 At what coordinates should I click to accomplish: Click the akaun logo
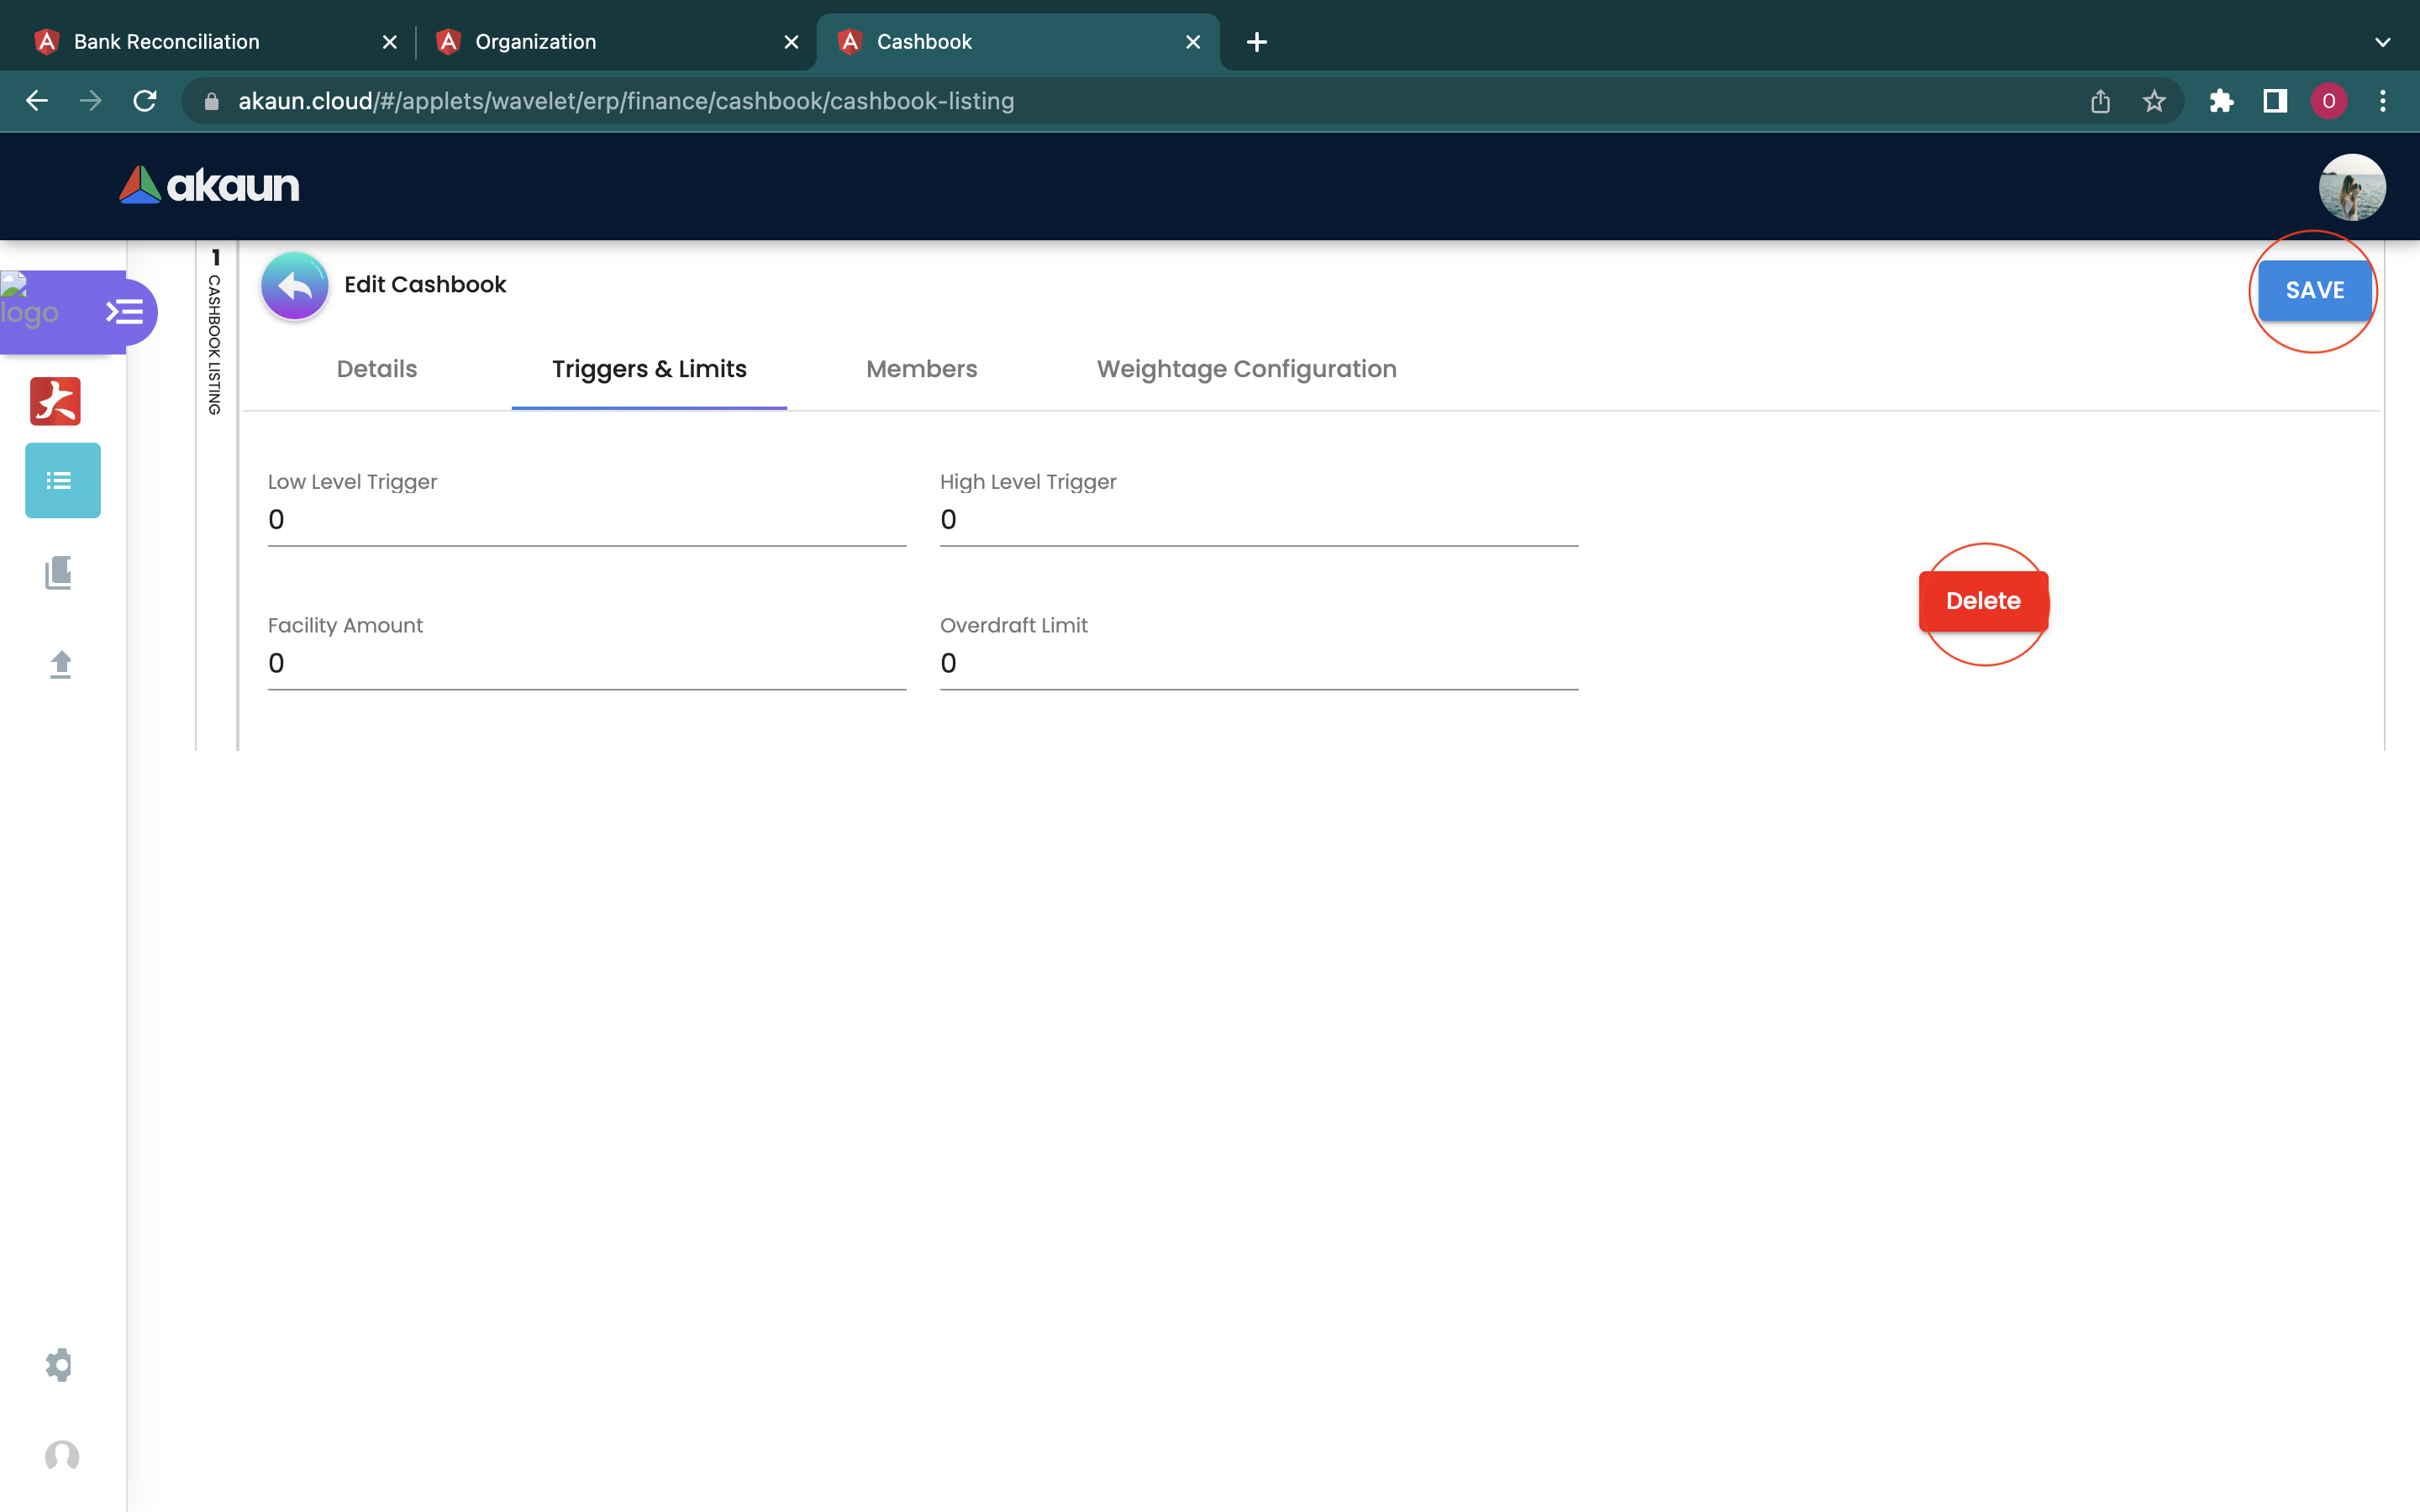coord(209,186)
